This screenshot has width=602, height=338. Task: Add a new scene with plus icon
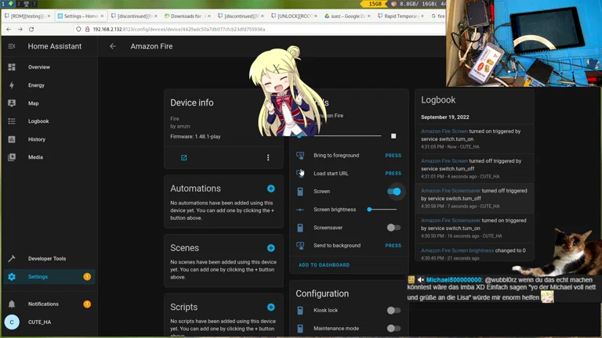coord(271,248)
